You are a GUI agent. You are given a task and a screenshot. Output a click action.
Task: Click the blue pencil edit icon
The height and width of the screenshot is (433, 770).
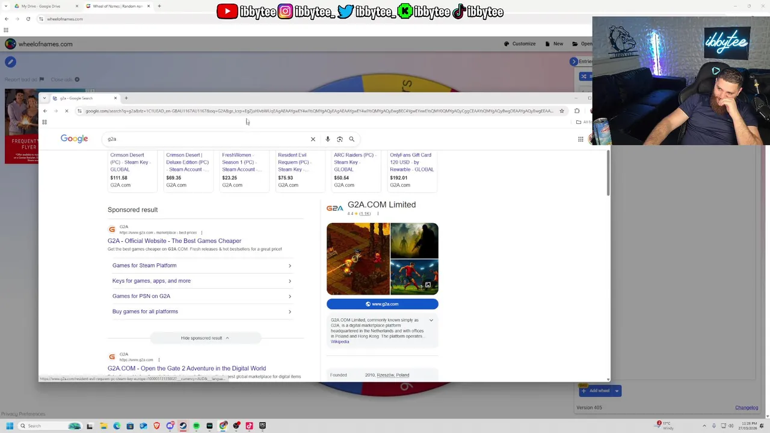coord(10,62)
